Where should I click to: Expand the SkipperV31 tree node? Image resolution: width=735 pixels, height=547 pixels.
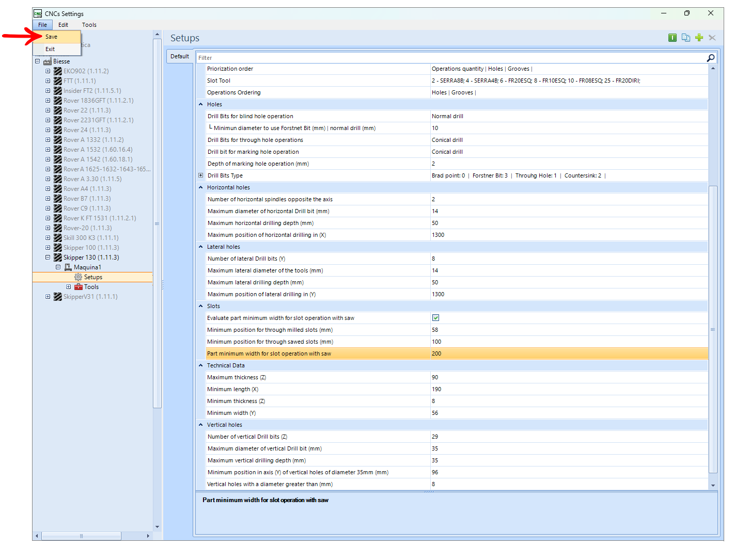(x=48, y=297)
